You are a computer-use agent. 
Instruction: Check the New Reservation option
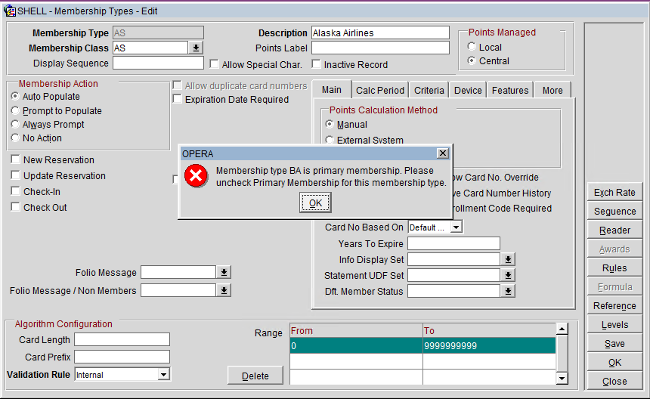pyautogui.click(x=16, y=160)
